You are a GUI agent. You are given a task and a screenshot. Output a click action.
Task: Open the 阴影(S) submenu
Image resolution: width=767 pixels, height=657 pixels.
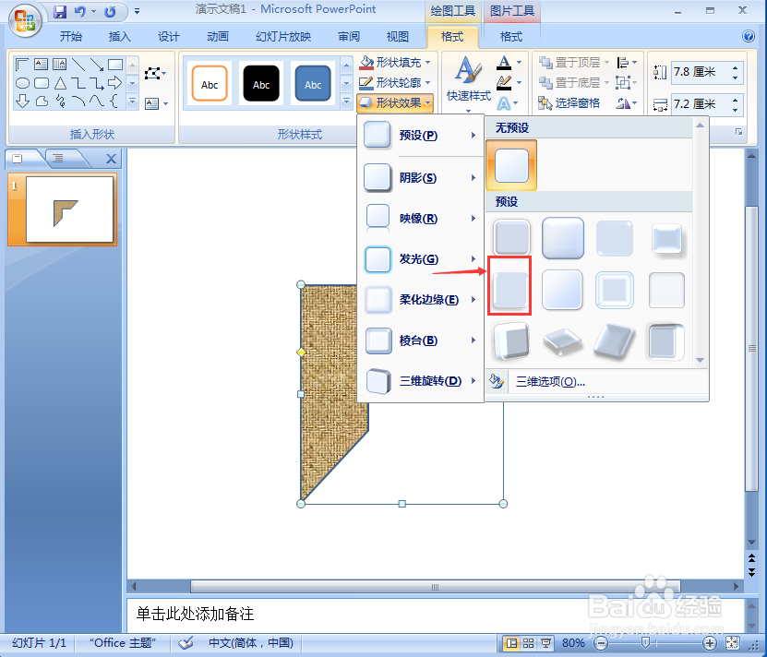click(421, 177)
